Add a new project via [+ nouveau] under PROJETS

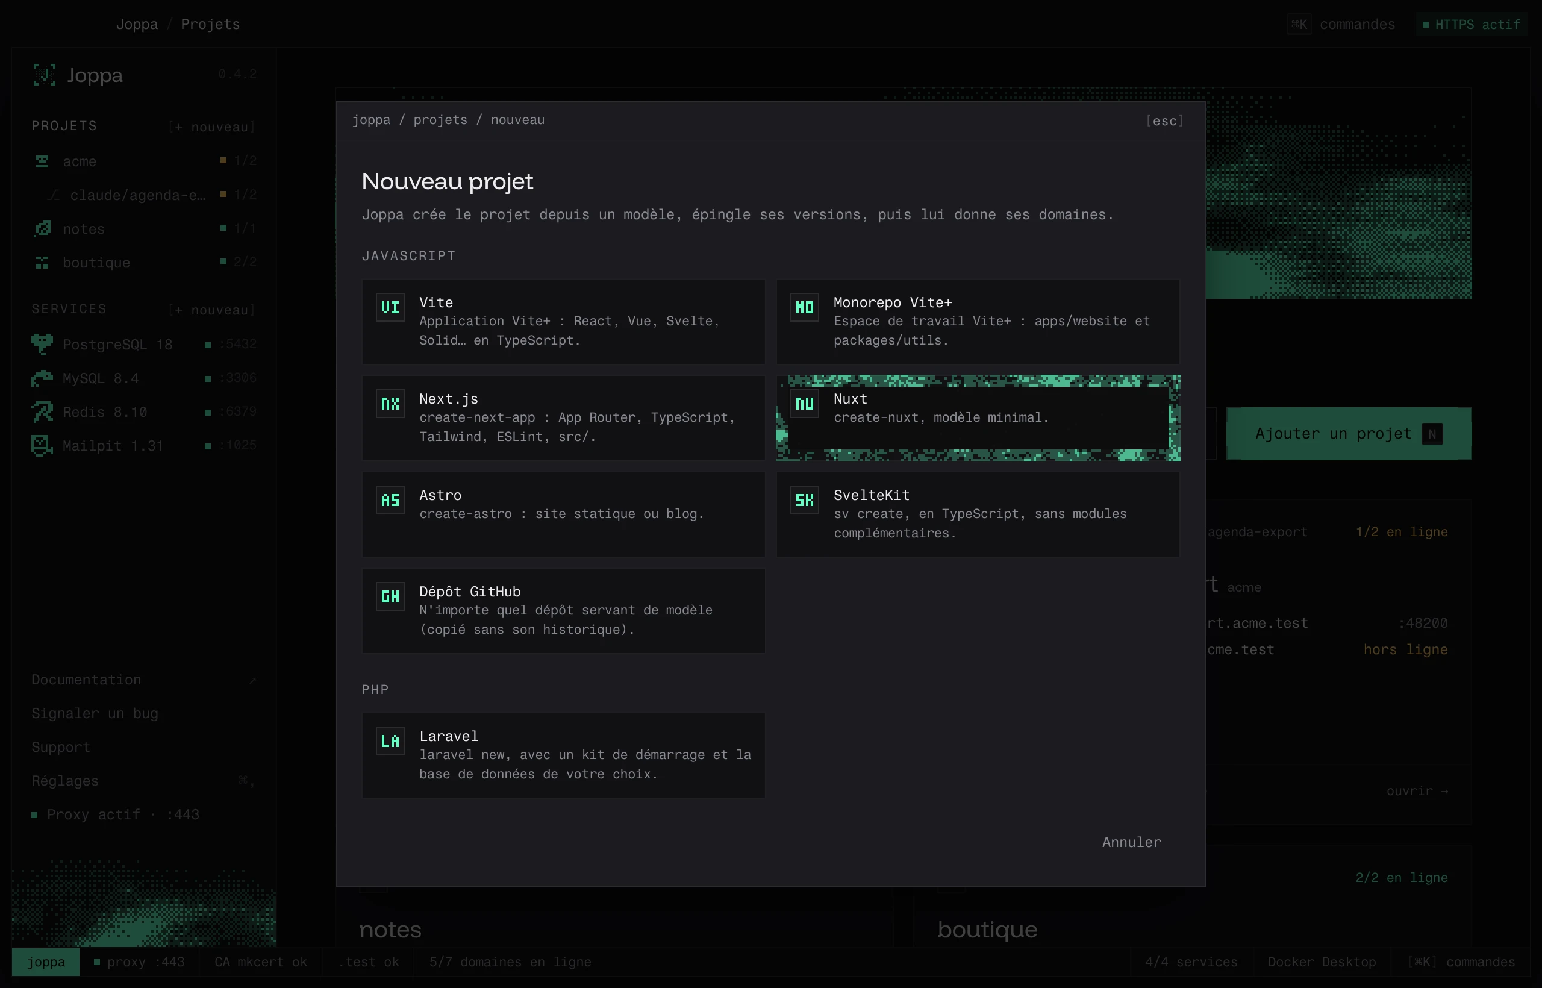point(211,127)
